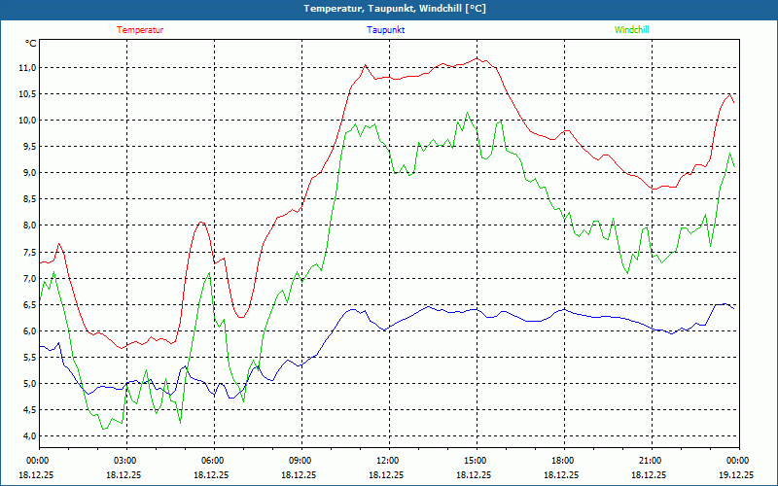Screen dimensions: 778x486
Task: Click the red Temperatur legend label
Action: [140, 30]
